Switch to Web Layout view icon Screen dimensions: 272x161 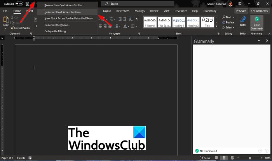(x=232, y=158)
